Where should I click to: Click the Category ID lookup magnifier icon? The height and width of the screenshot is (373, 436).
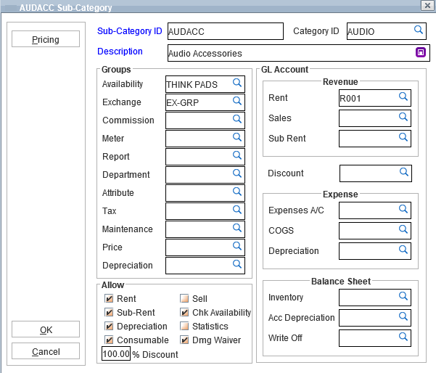(x=418, y=30)
